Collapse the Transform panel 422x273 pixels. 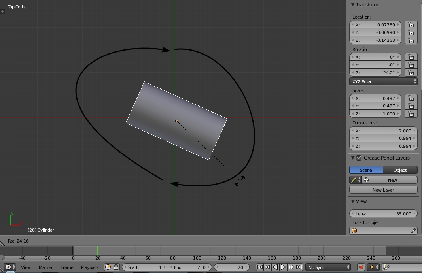(x=352, y=4)
